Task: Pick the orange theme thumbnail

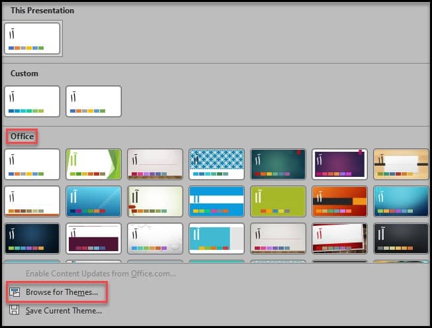Action: [339, 201]
